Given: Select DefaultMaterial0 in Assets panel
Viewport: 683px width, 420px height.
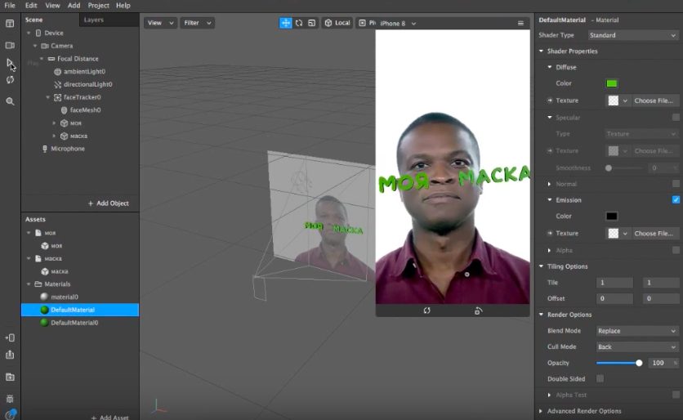Looking at the screenshot, I should point(74,323).
